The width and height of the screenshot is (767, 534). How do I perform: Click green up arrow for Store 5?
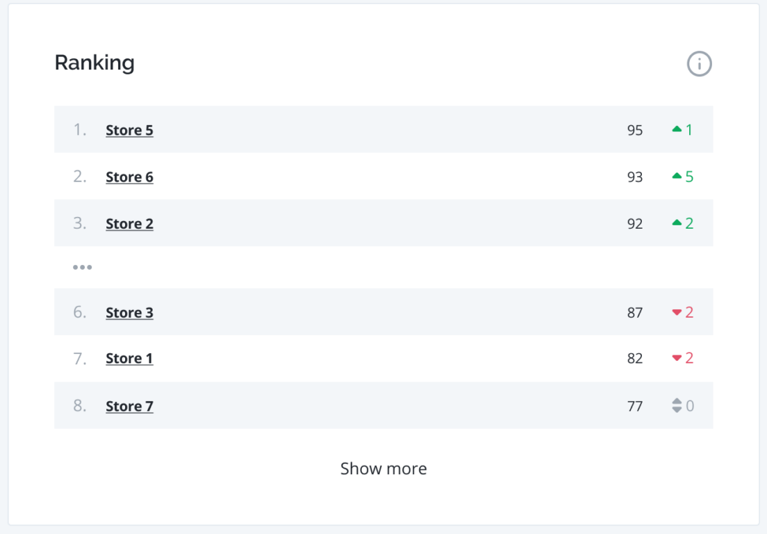[x=677, y=129]
